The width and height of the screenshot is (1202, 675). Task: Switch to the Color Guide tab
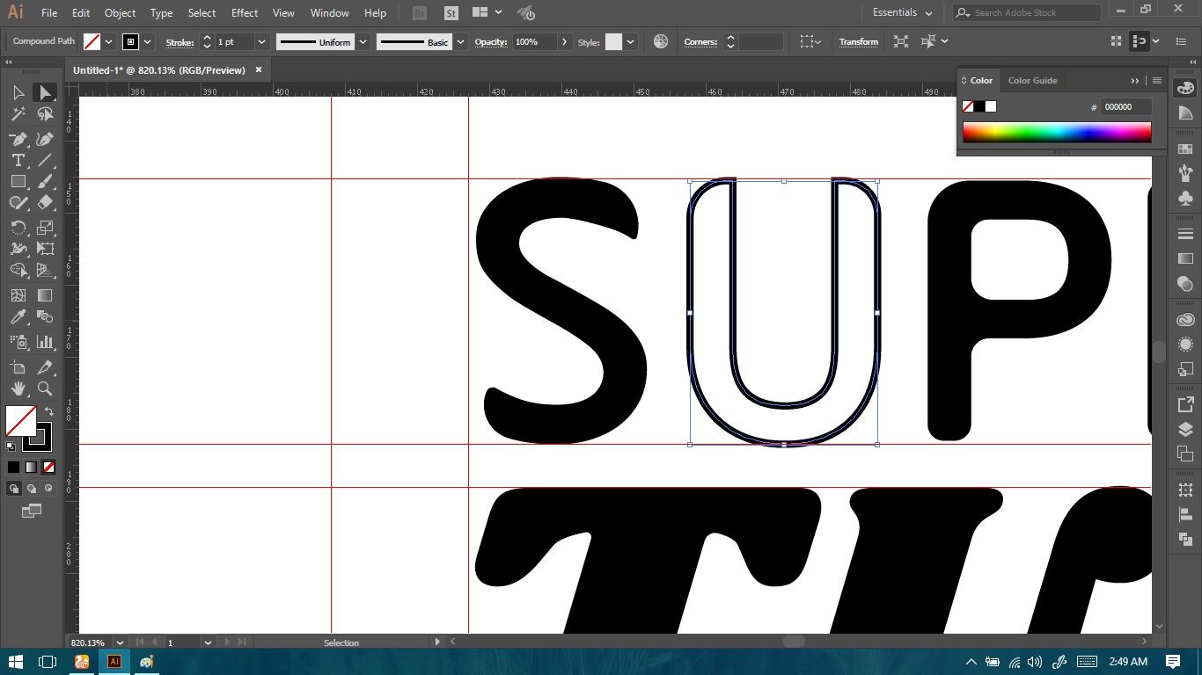[1032, 80]
